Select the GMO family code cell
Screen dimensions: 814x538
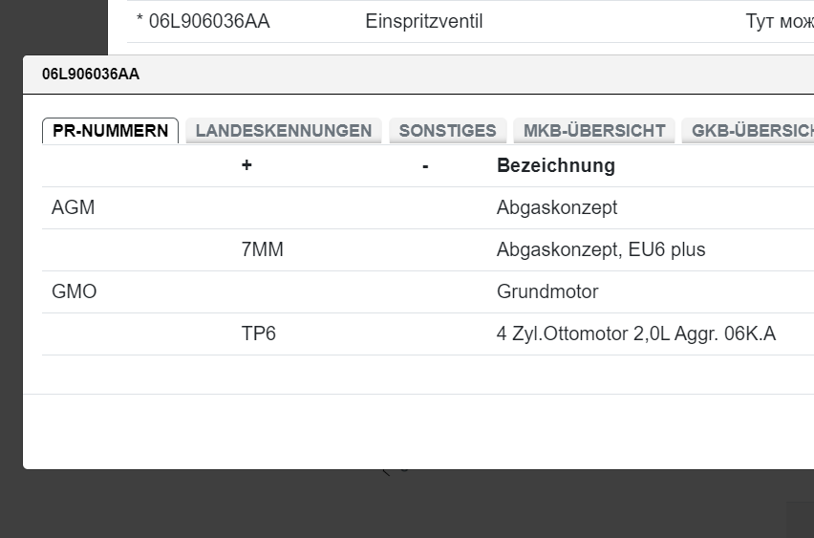coord(75,291)
